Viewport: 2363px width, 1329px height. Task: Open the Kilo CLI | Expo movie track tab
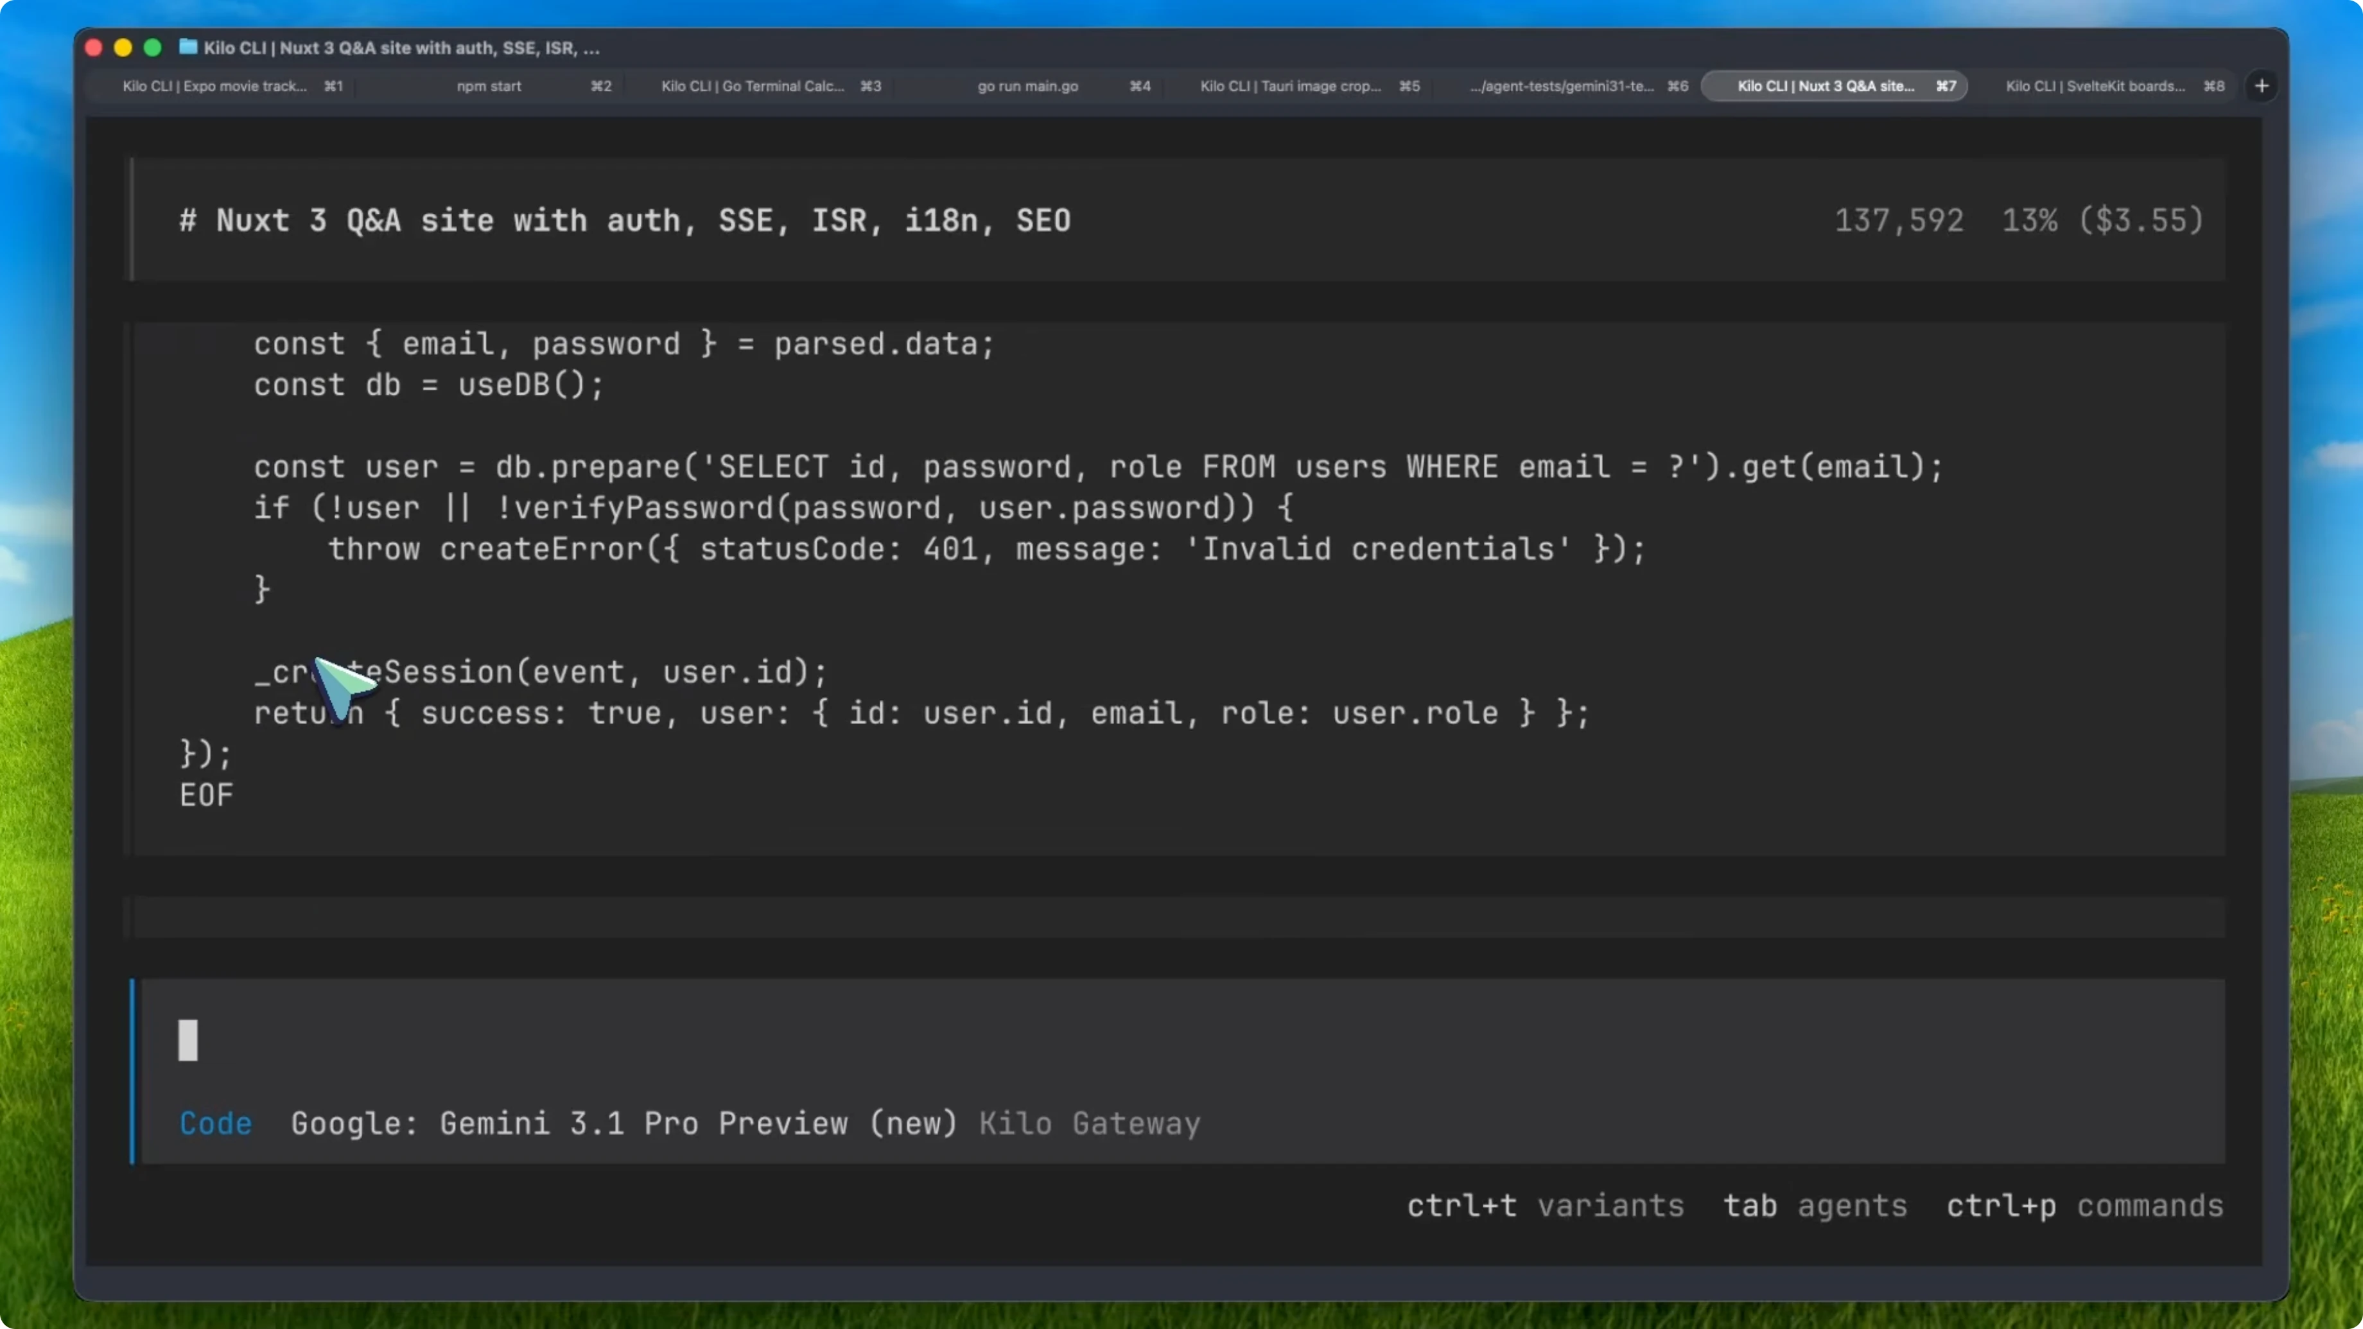pyautogui.click(x=216, y=85)
